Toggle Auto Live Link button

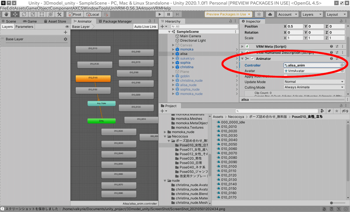tap(145, 27)
